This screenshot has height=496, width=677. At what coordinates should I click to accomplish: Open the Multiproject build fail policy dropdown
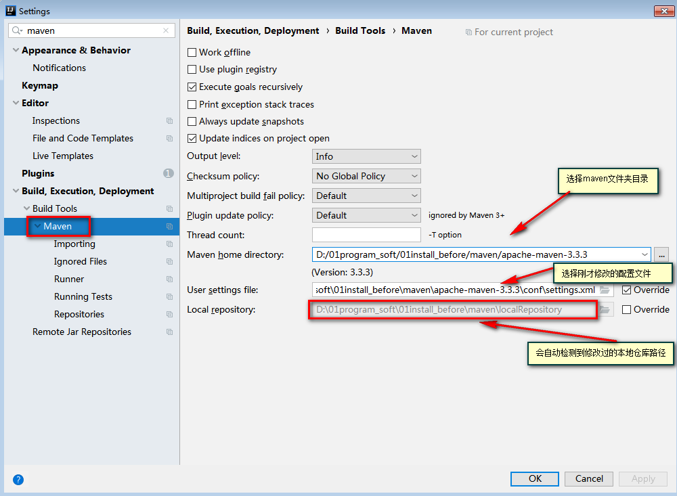(x=366, y=196)
